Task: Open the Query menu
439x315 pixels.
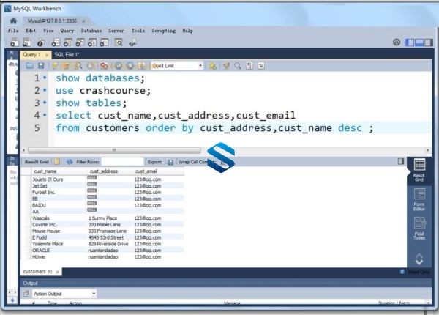Action: tap(67, 31)
